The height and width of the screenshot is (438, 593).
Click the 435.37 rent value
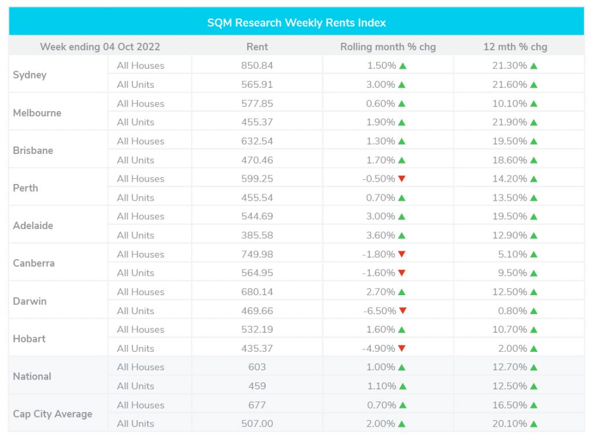[257, 348]
